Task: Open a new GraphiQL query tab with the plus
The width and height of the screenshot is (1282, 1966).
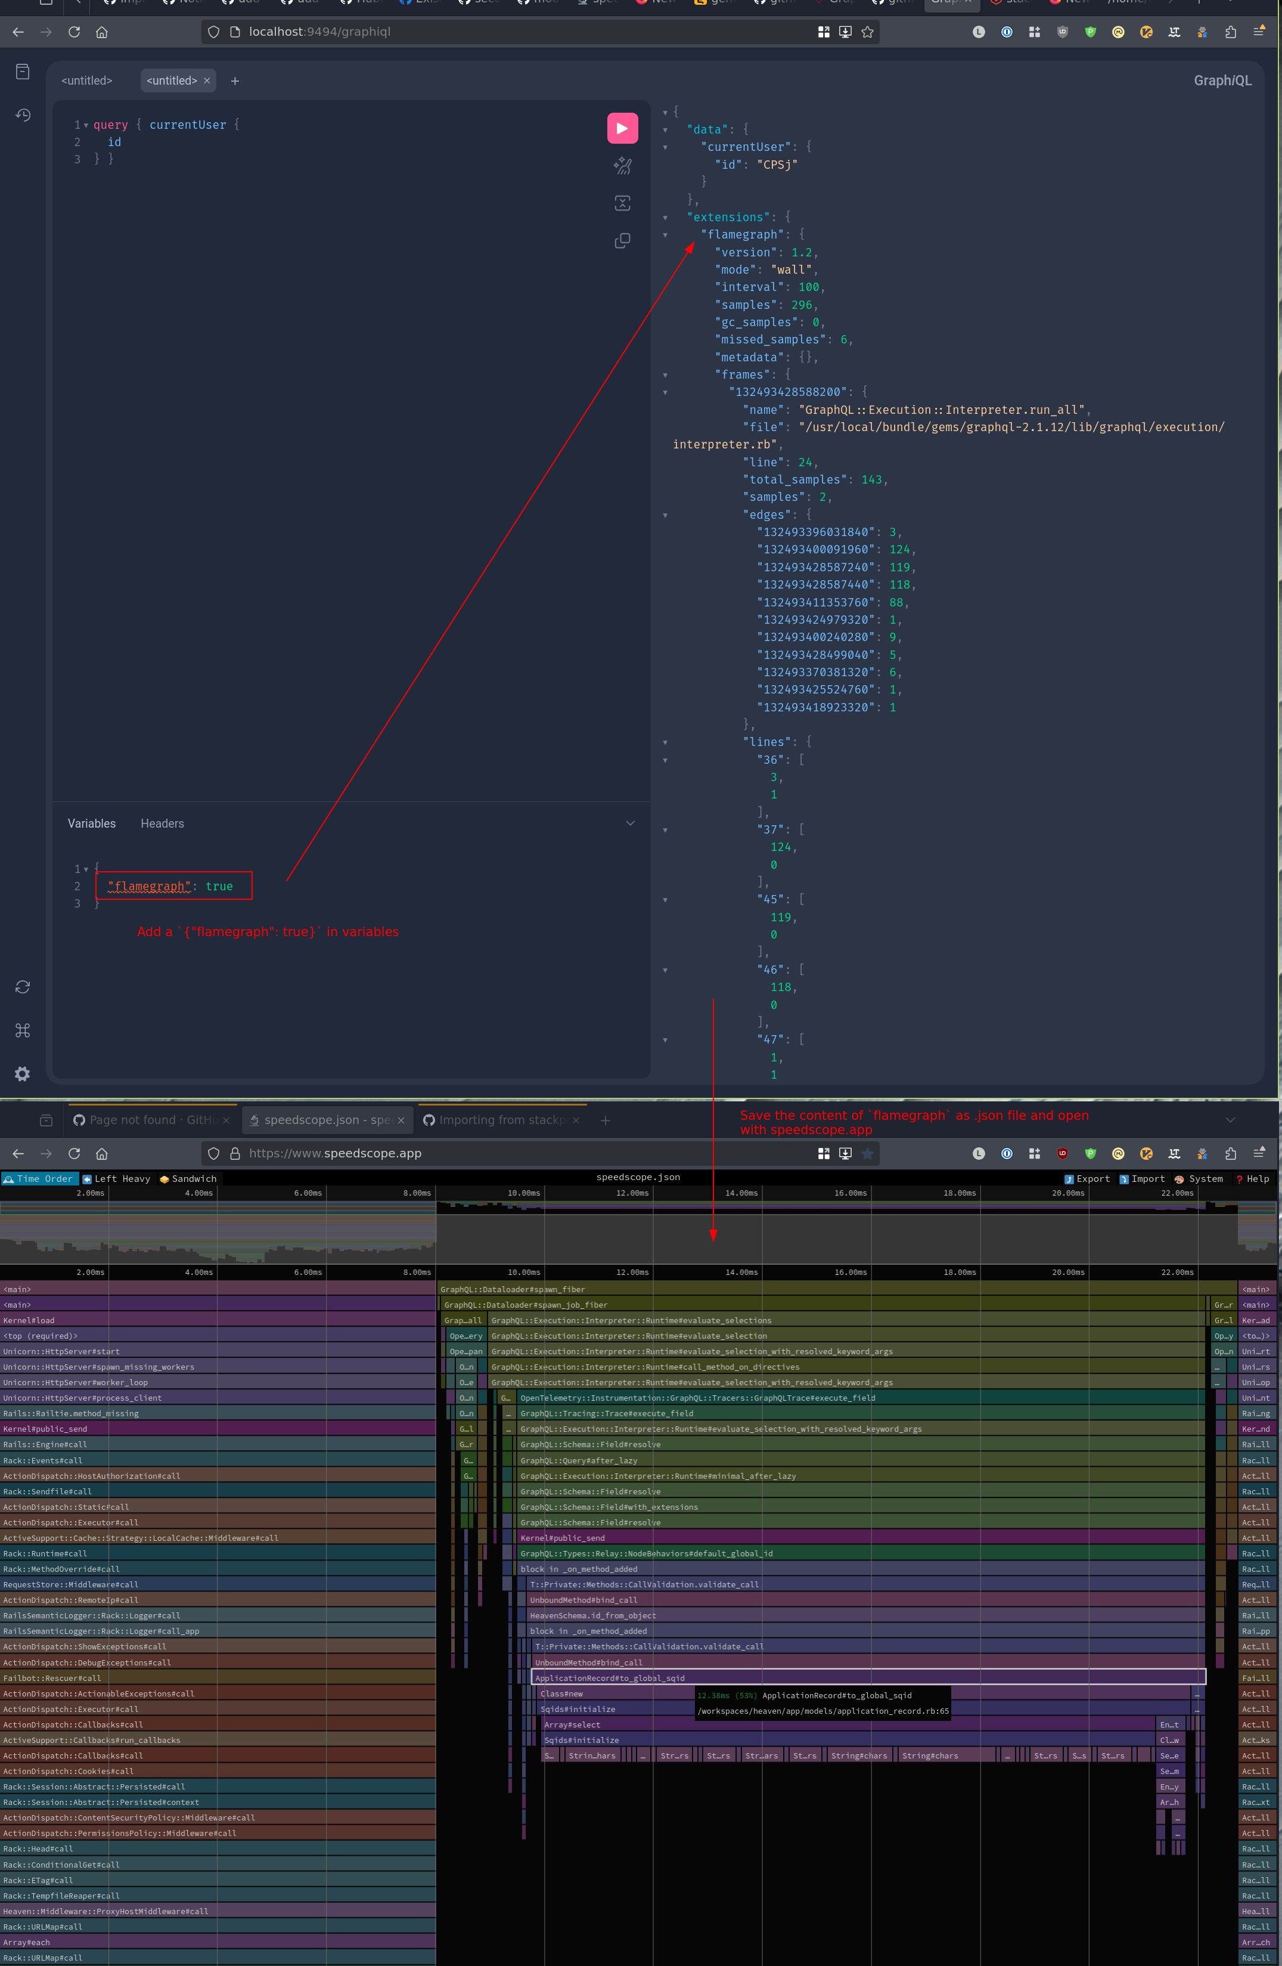Action: point(235,80)
